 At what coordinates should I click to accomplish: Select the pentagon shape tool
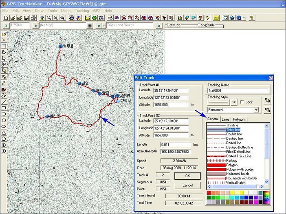[4, 139]
